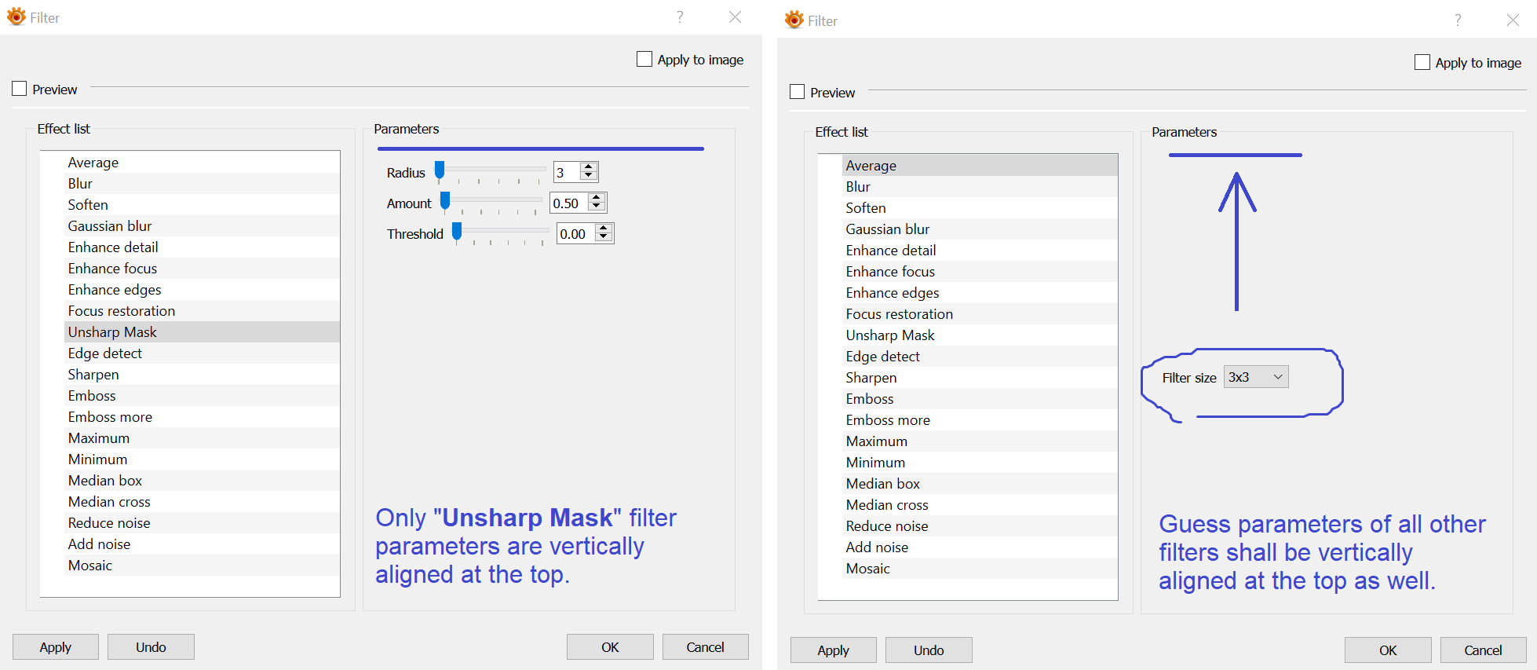The width and height of the screenshot is (1537, 670).
Task: Click the XnView logo in the Unsharp Mask dialog
Action: (x=16, y=16)
